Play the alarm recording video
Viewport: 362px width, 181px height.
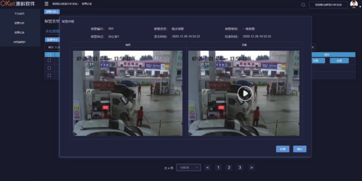(x=245, y=93)
